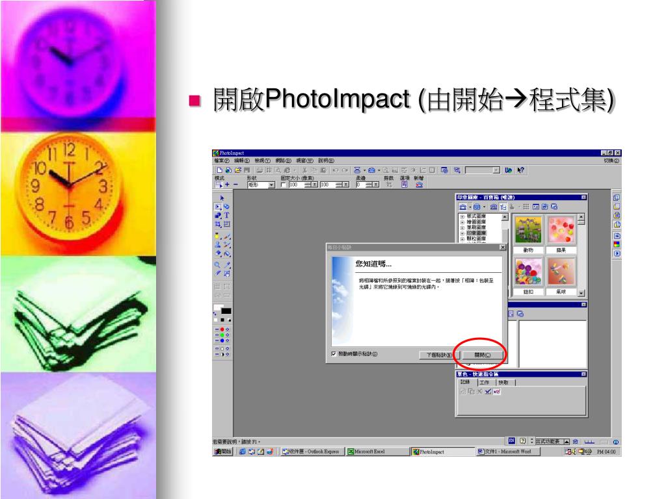Open the 形狀 shape dropdown (矩形)

[271, 185]
